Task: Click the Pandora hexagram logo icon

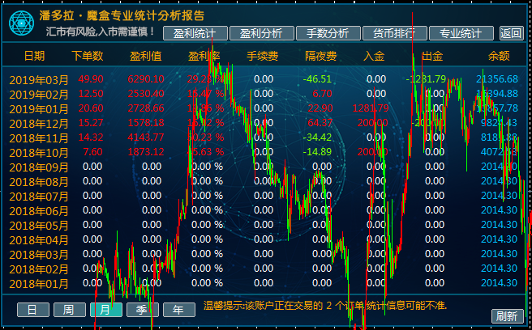Action: [x=21, y=23]
